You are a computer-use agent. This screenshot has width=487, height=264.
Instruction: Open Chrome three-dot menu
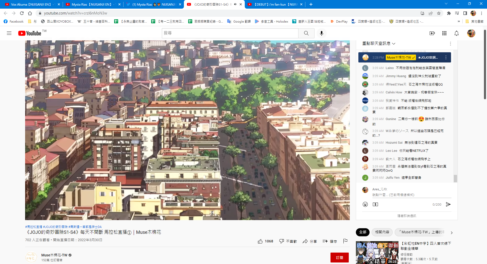tap(481, 13)
